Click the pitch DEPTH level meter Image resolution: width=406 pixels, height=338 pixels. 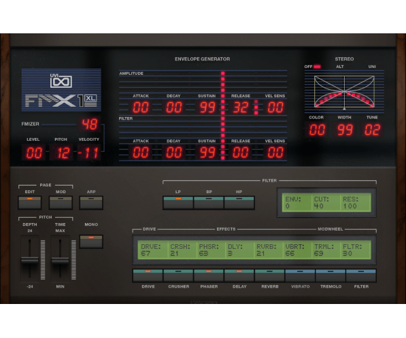click(43, 260)
